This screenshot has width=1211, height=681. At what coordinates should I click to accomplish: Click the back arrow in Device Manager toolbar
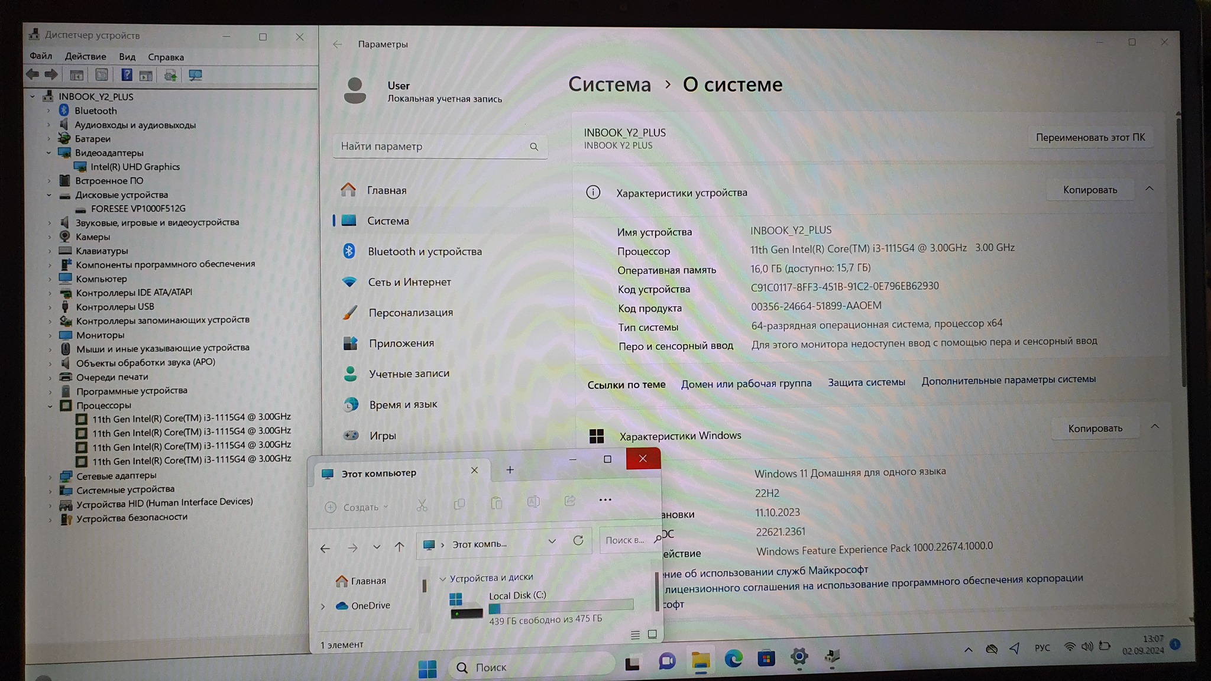click(x=33, y=74)
